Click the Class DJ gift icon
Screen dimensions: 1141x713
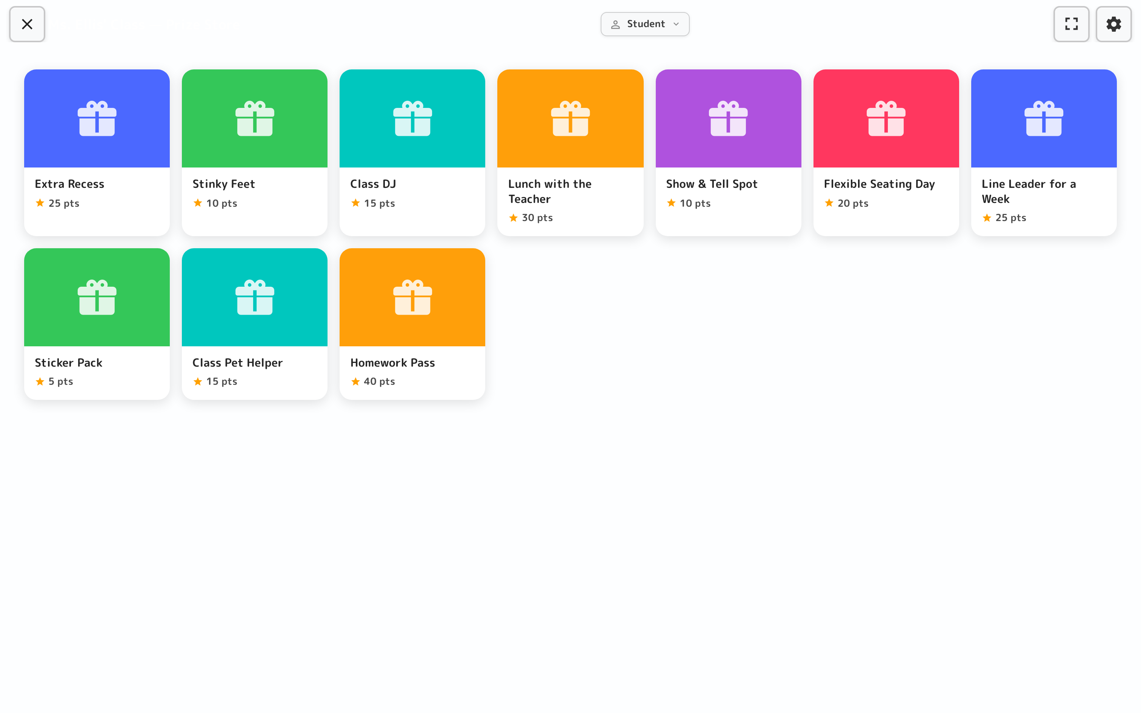tap(412, 118)
